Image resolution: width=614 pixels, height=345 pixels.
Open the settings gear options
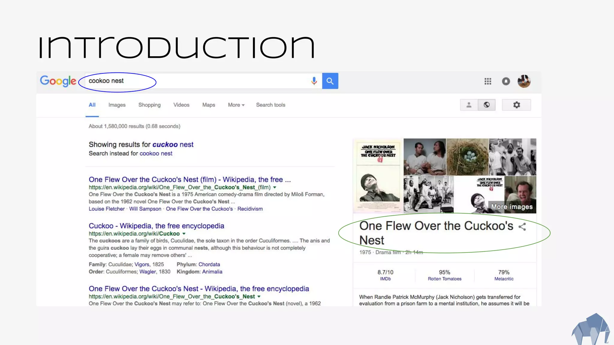[x=516, y=105]
